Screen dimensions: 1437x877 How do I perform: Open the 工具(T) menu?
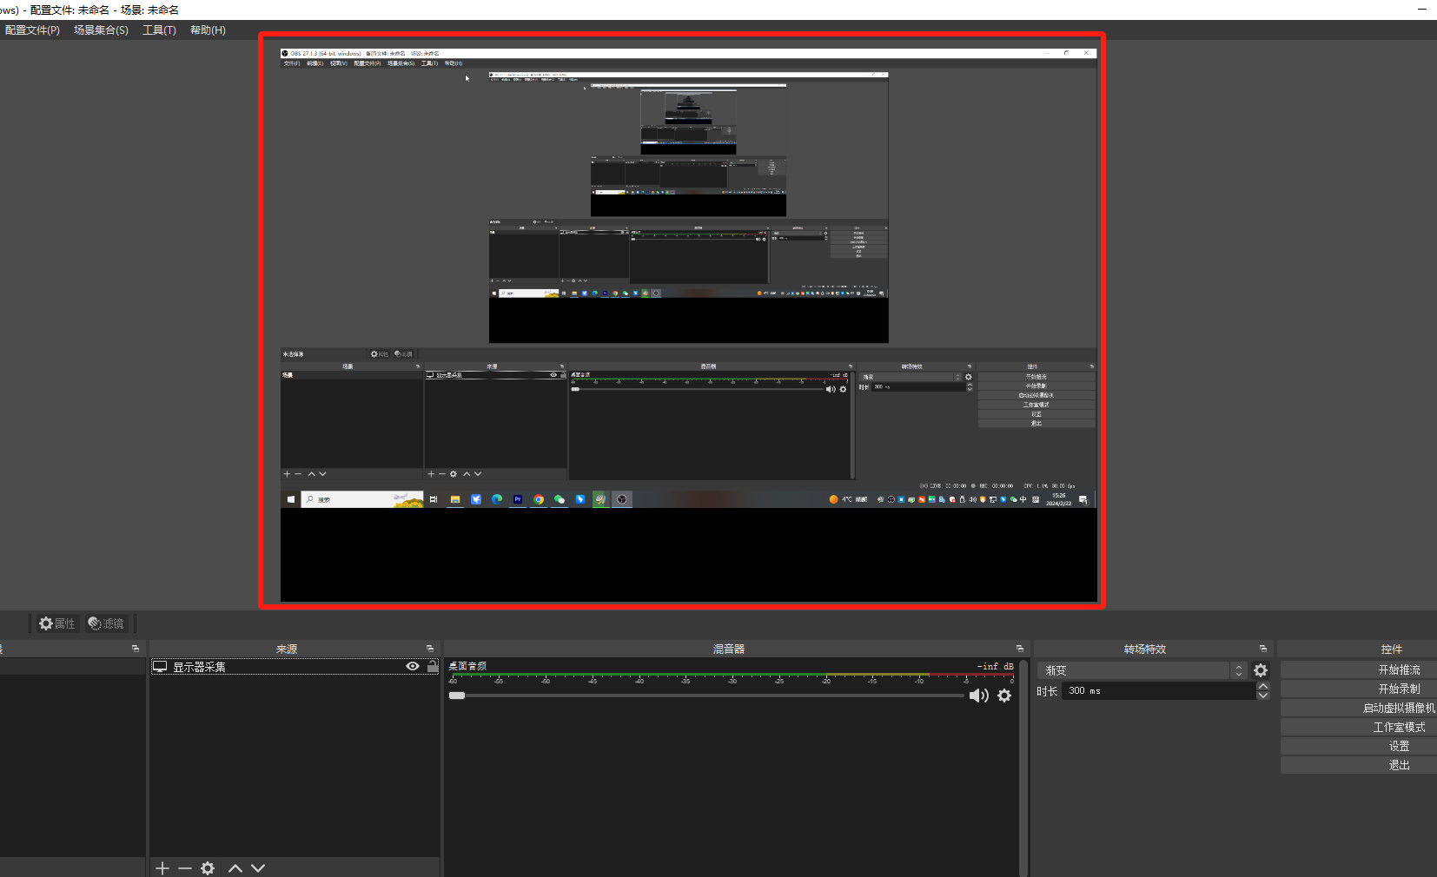click(x=159, y=30)
